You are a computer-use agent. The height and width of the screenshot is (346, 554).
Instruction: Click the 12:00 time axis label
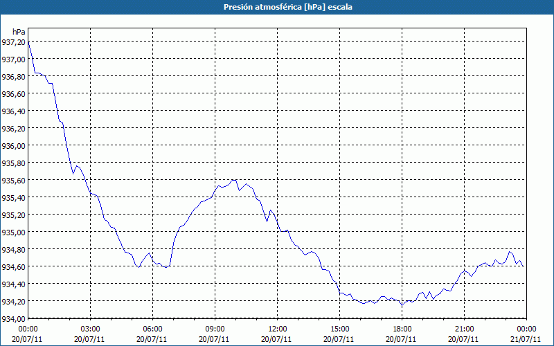pyautogui.click(x=278, y=329)
